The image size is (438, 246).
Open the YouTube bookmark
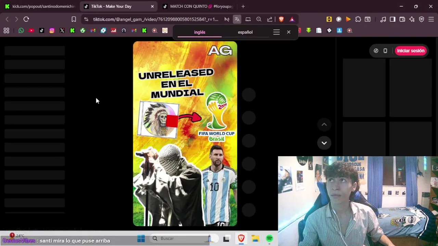click(x=31, y=30)
